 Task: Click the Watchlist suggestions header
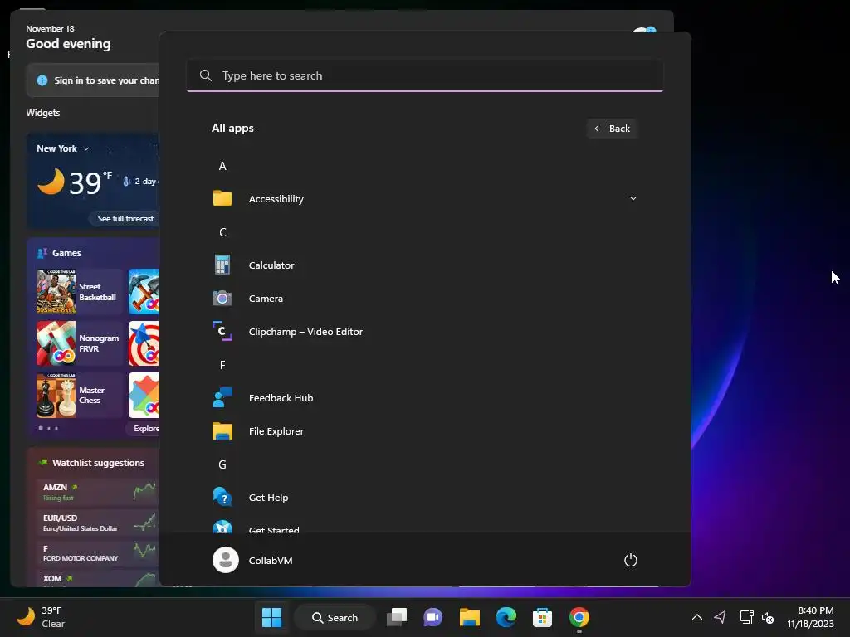(91, 463)
